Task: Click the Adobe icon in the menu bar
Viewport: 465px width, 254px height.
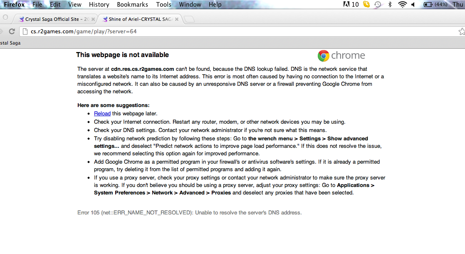Action: 346,5
